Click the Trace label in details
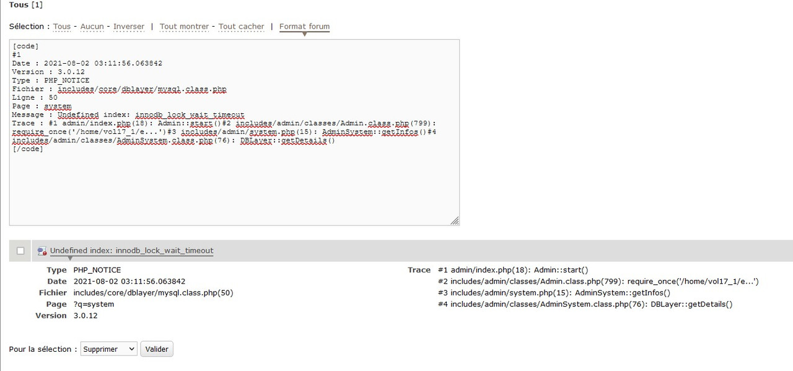Viewport: 793px width, 371px height. pyautogui.click(x=419, y=270)
